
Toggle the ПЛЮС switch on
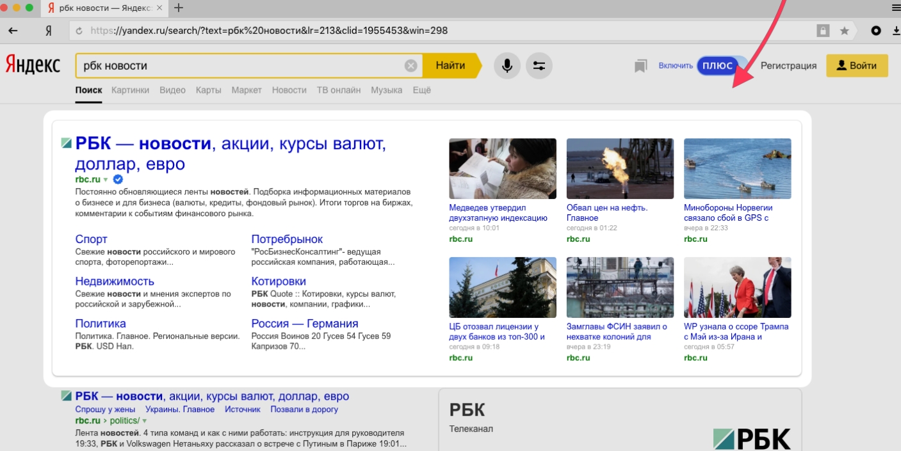point(722,65)
